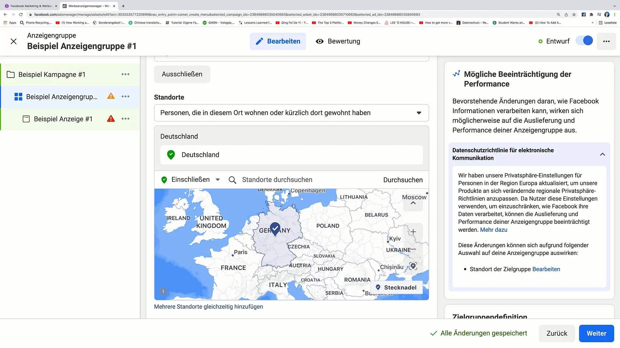
Task: Click the ad document icon for Beispiel Anzeige #1
Action: [26, 119]
